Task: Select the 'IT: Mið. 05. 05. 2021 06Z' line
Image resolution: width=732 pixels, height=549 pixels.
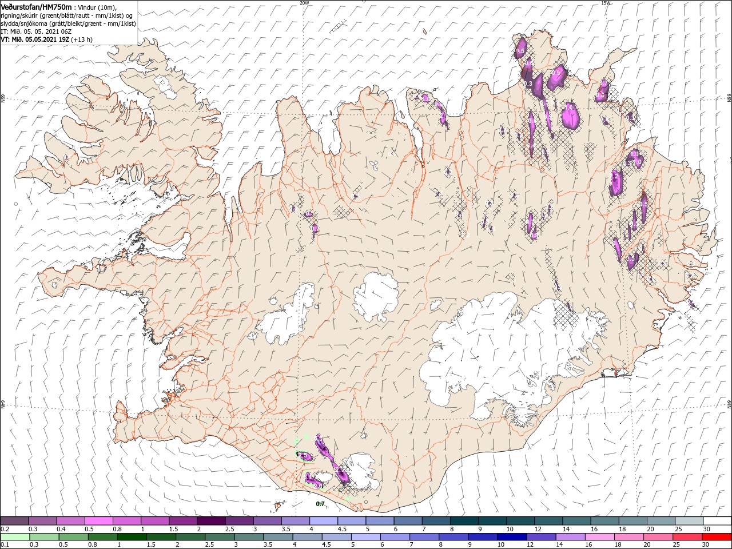Action: coord(36,31)
